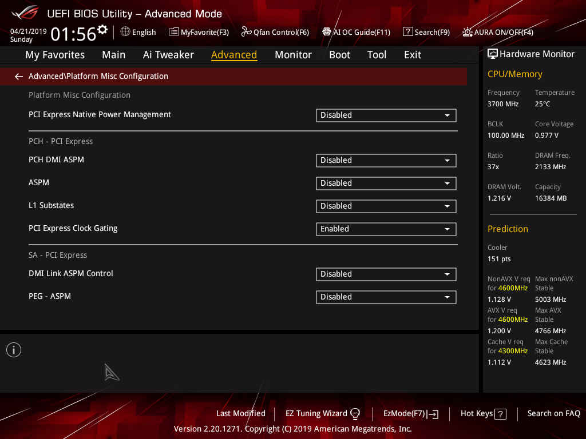
Task: Open Search on FAQ link
Action: [x=553, y=414]
